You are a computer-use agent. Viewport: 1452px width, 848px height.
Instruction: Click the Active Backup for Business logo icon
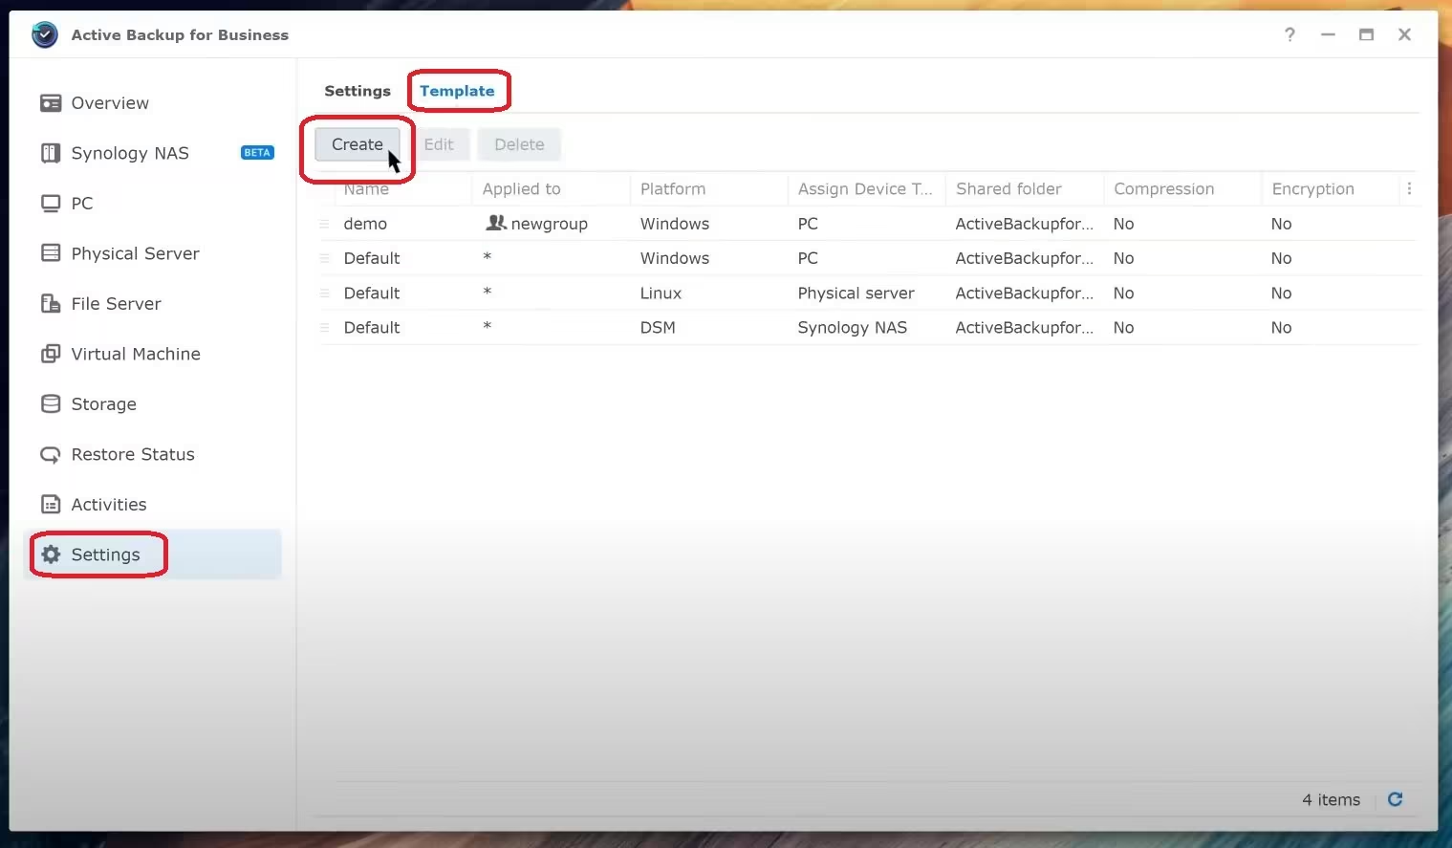pos(44,34)
